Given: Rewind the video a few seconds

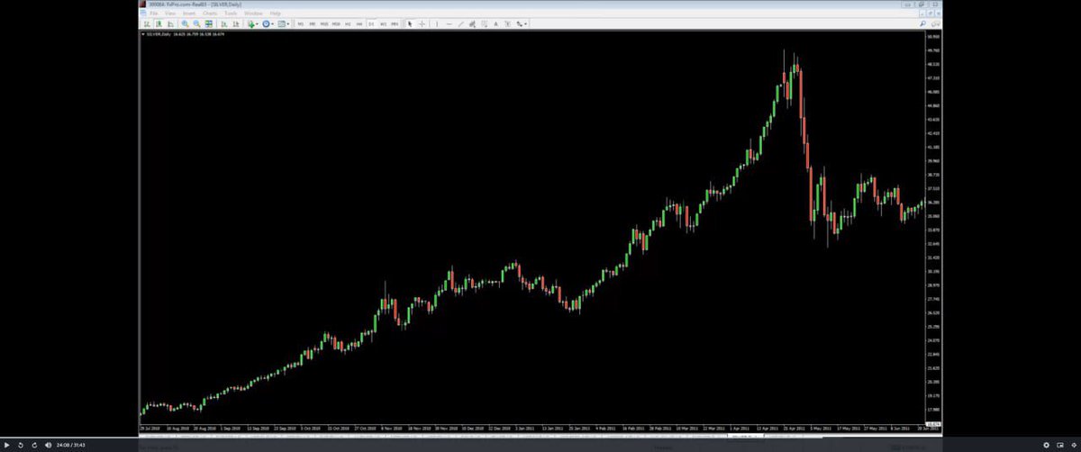Looking at the screenshot, I should point(21,445).
